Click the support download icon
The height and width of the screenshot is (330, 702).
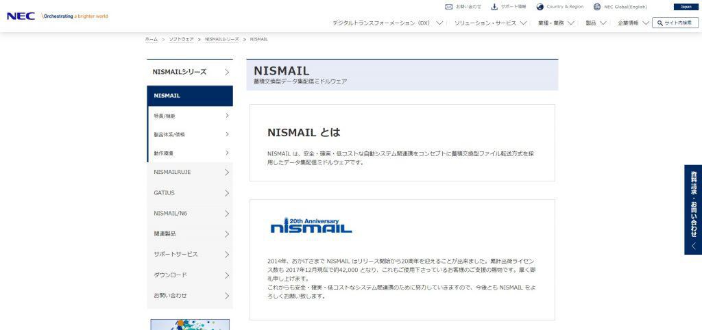pos(494,7)
